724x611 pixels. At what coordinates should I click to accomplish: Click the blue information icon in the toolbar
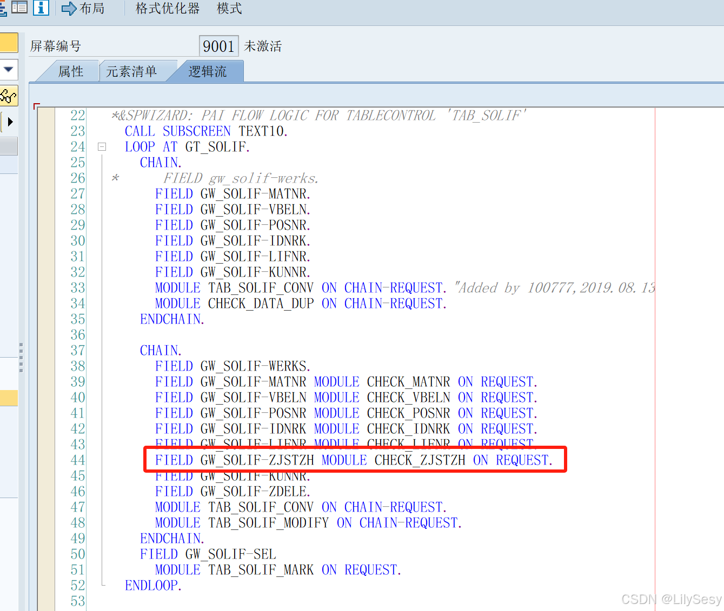(41, 8)
